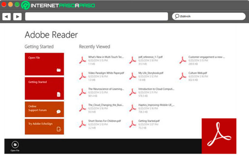The height and width of the screenshot is (156, 249).
Task: Open the red Open File tile
Action: point(44,64)
